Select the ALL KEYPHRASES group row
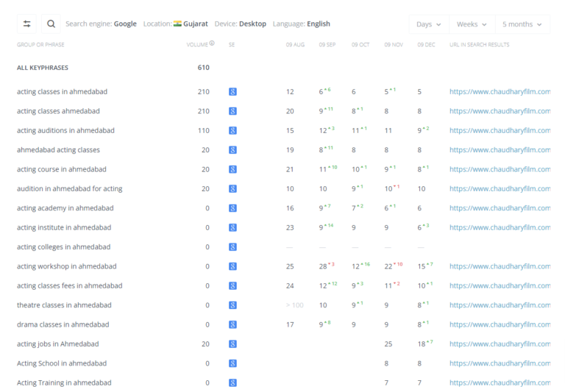 [x=43, y=68]
